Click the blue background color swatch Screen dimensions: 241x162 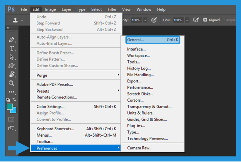coord(14,111)
